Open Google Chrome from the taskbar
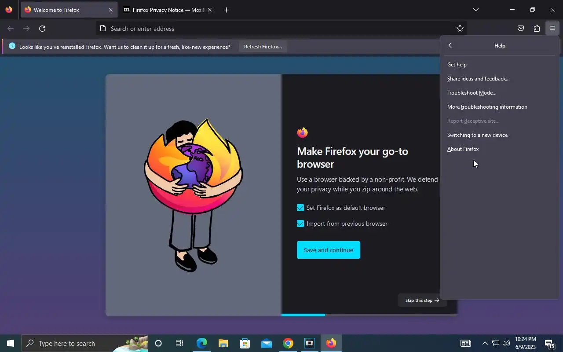The height and width of the screenshot is (352, 563). pos(288,343)
